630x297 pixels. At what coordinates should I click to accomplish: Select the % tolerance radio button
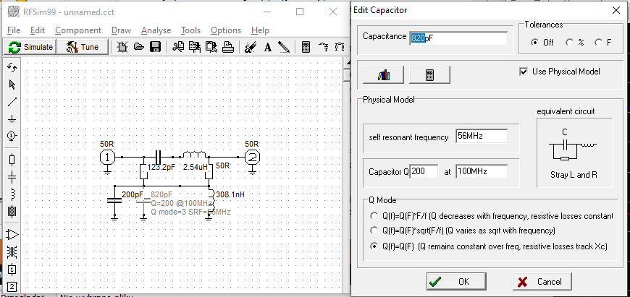coord(570,43)
